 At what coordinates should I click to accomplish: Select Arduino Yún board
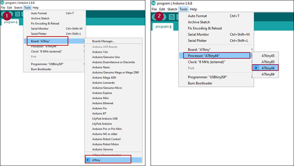[x=113, y=52]
